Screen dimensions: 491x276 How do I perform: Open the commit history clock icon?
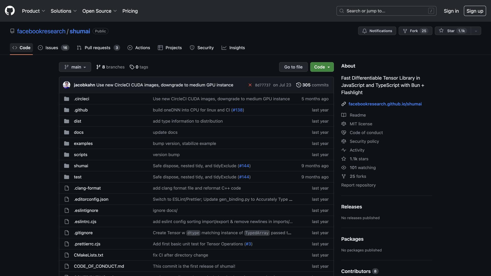coord(298,85)
